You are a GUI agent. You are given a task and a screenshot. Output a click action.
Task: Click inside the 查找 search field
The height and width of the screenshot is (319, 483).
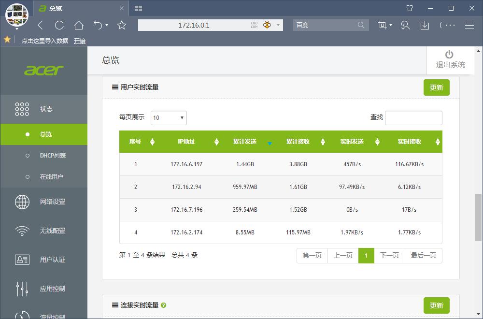pyautogui.click(x=413, y=117)
